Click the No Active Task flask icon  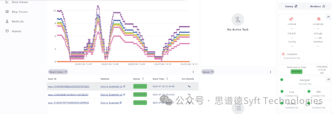tap(238, 20)
